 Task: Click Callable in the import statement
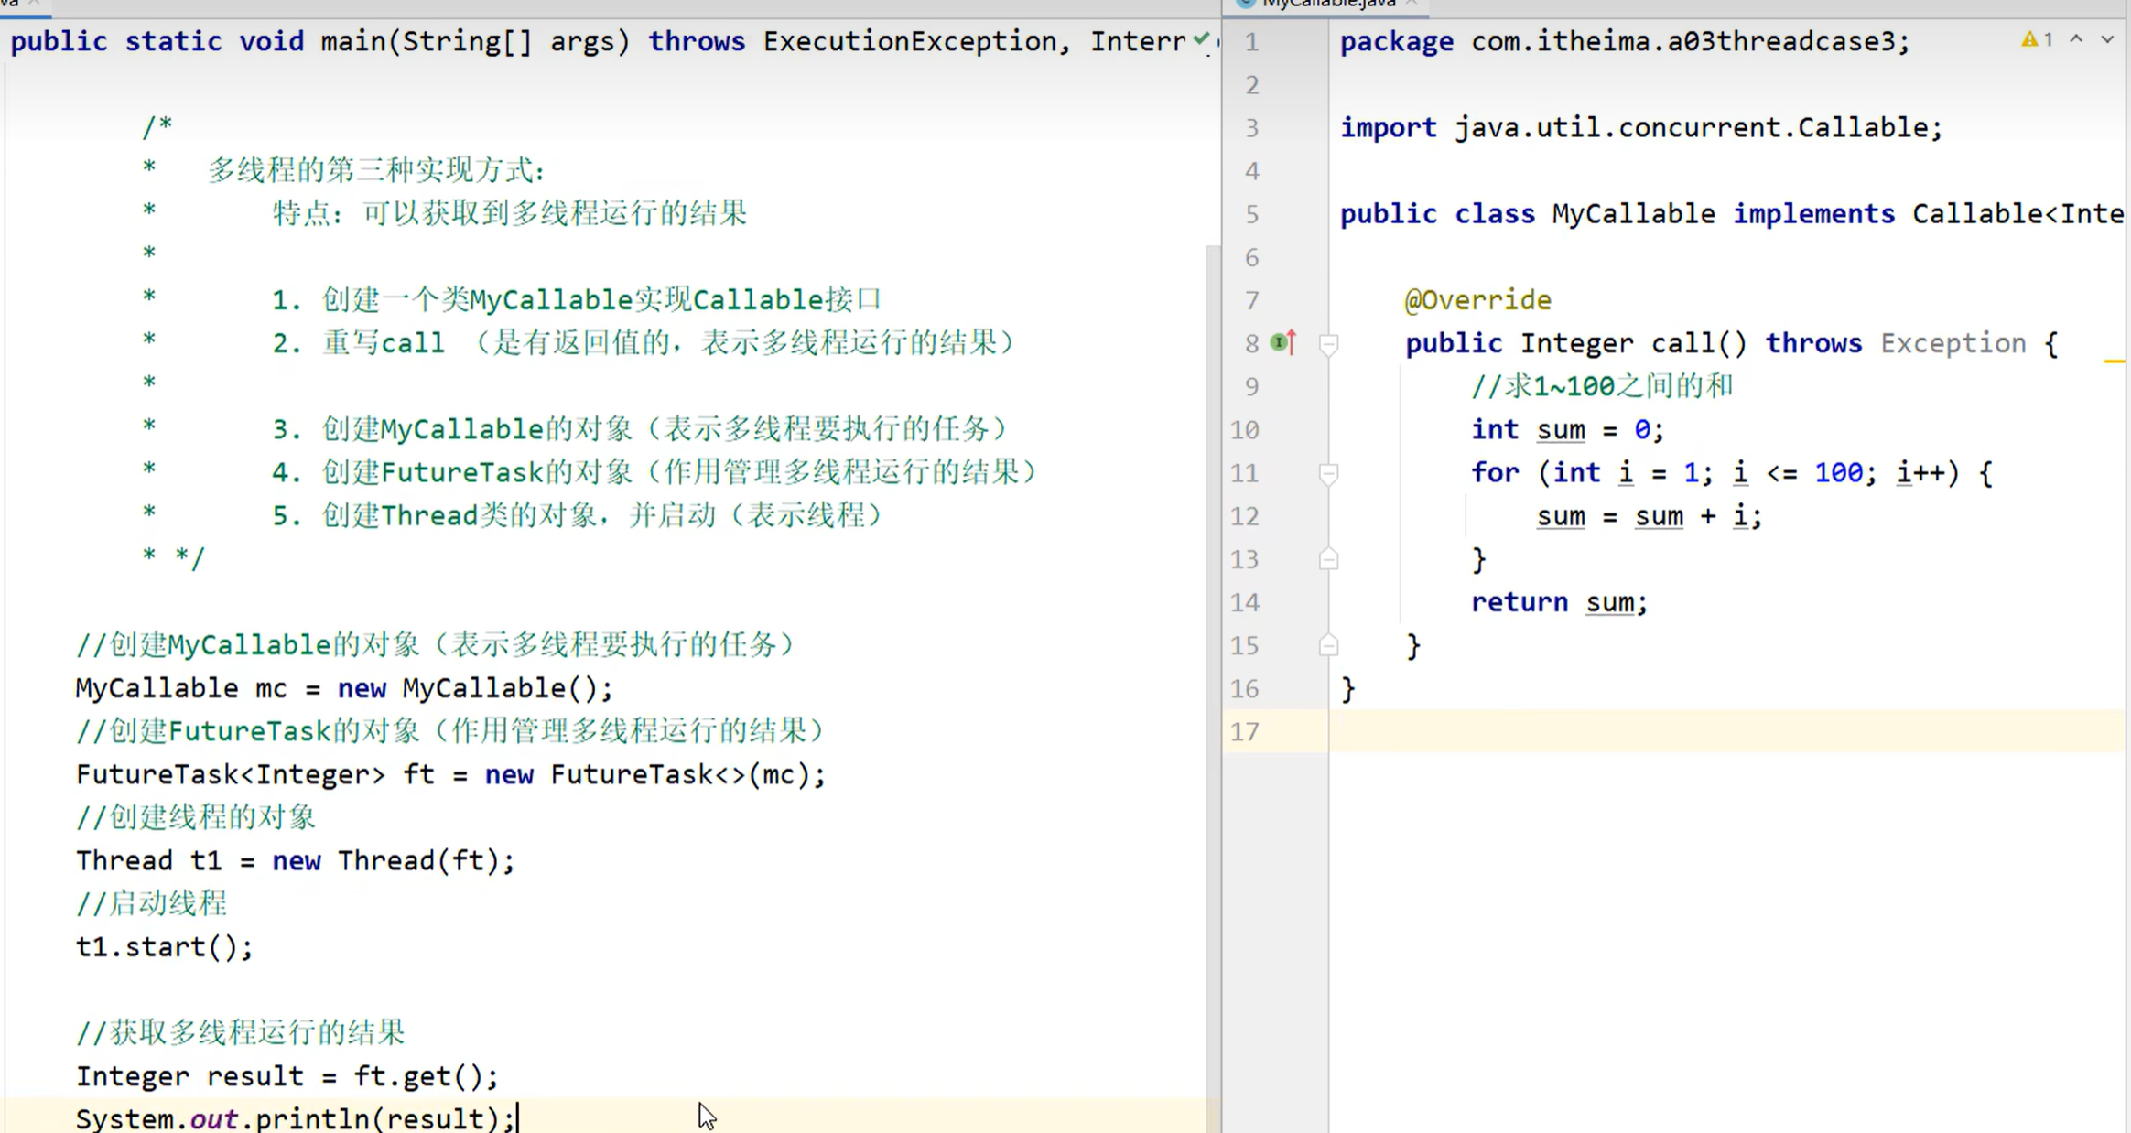coord(1864,127)
